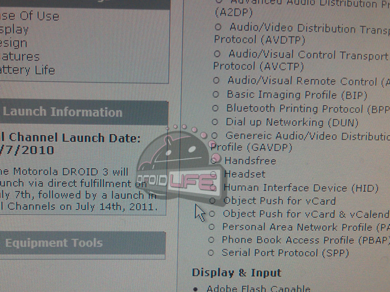
Task: Select 'Channels on July 14th, 2011.' line
Action: point(83,206)
